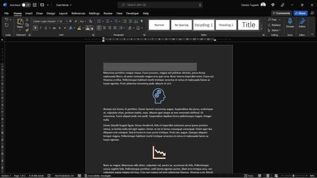
Task: Sort paragraphs A to Z
Action: 136,21
